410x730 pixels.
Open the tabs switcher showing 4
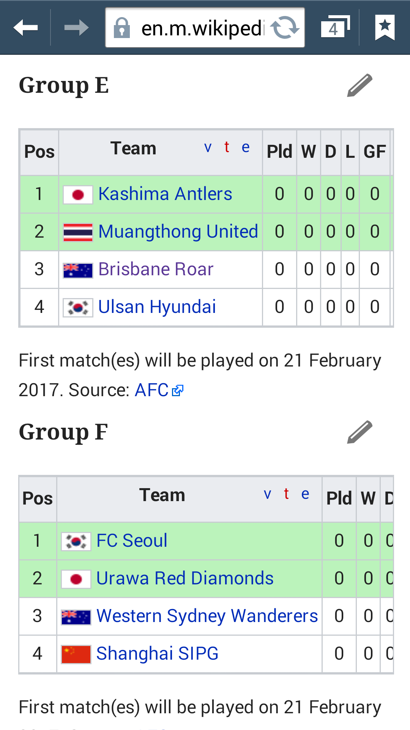pos(335,27)
